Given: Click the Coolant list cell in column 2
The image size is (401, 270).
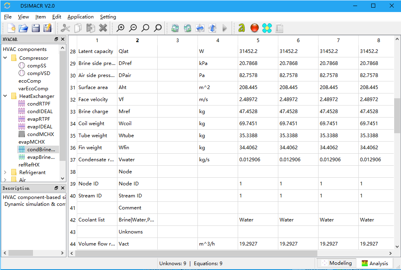Looking at the screenshot, I should 137,220.
